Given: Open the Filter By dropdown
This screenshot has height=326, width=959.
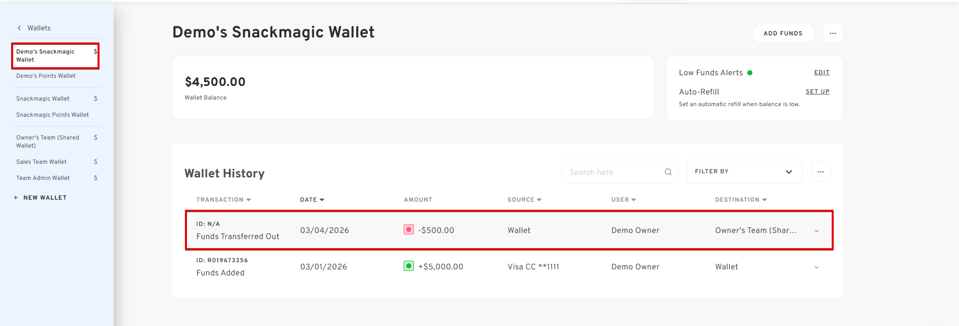Looking at the screenshot, I should [x=744, y=172].
